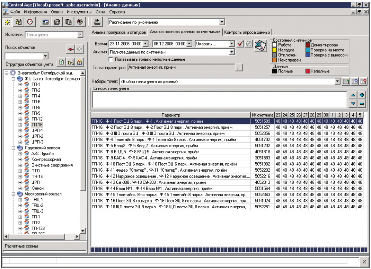The image size is (371, 269).
Task: Open the end date 06.12.2006 picker
Action: pos(189,44)
